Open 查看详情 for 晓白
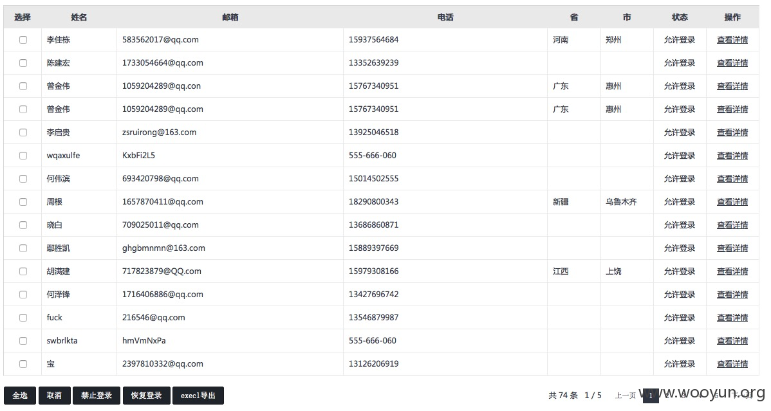Image resolution: width=771 pixels, height=411 pixels. [732, 224]
